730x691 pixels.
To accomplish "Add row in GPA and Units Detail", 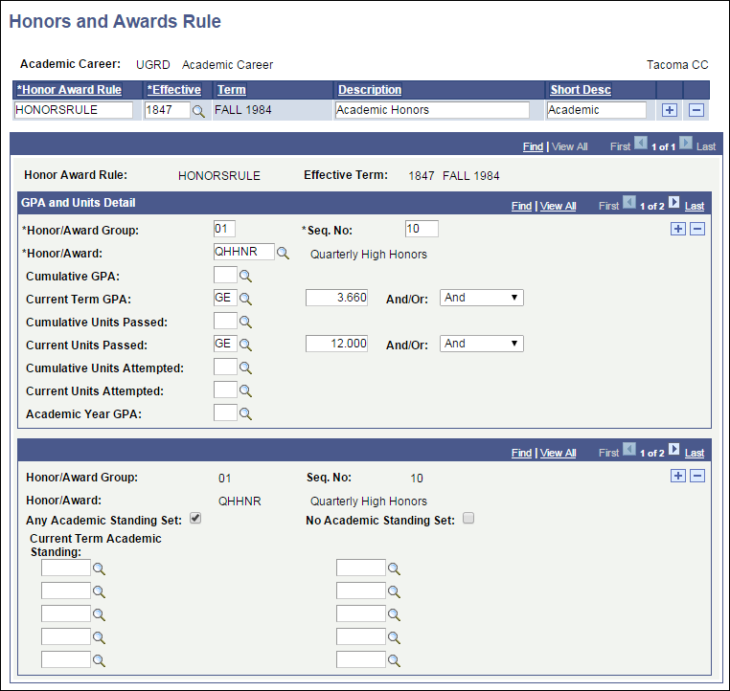I will coord(678,229).
